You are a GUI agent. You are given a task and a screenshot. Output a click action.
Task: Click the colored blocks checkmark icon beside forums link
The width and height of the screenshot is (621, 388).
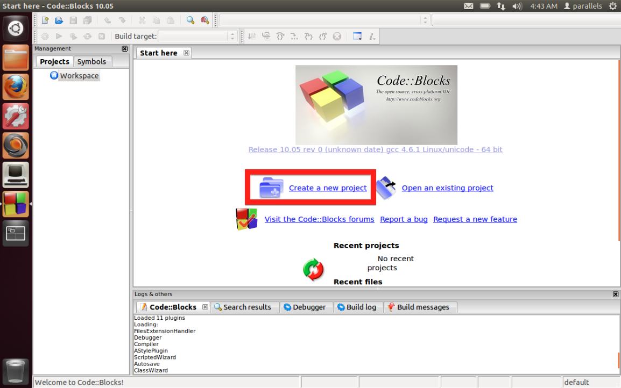(x=246, y=219)
